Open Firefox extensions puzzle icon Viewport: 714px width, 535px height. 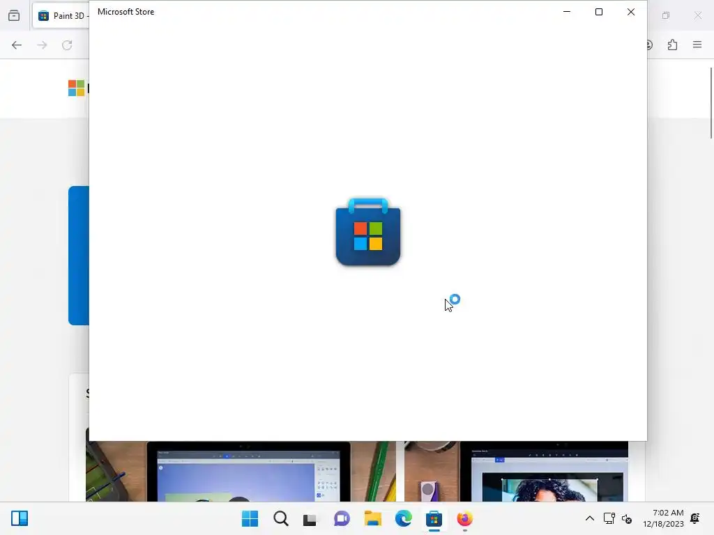pyautogui.click(x=672, y=45)
